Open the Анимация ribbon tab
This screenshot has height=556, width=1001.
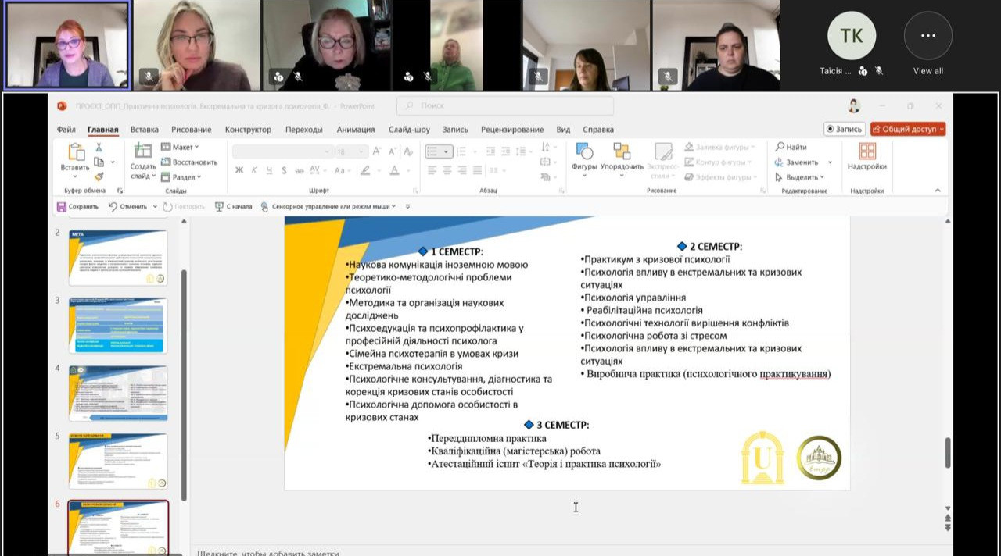(x=355, y=130)
